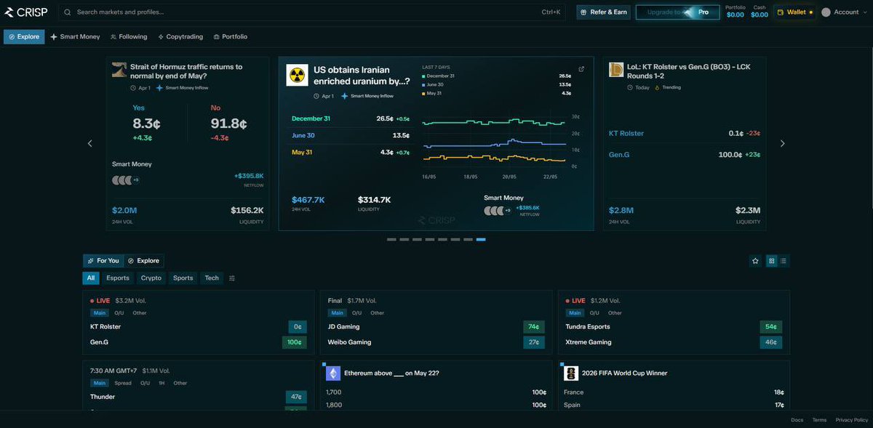
Task: Switch to list view layout
Action: pos(784,261)
